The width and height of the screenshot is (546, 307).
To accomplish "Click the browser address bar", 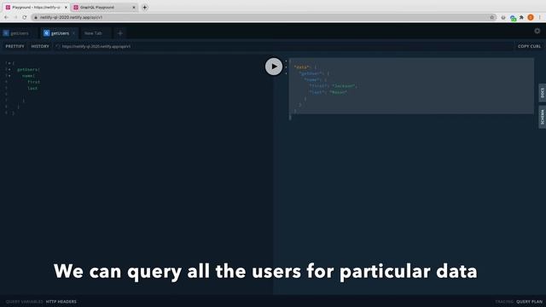I will pyautogui.click(x=264, y=17).
